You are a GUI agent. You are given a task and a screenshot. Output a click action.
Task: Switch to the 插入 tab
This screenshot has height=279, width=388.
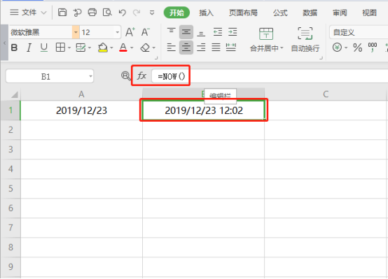pyautogui.click(x=206, y=13)
